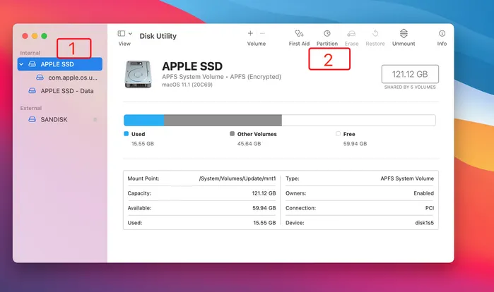Unmount the selected volume
Screen dimensions: 494x292
pyautogui.click(x=404, y=34)
